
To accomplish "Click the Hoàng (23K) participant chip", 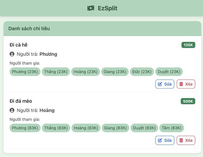I will click(86, 72).
